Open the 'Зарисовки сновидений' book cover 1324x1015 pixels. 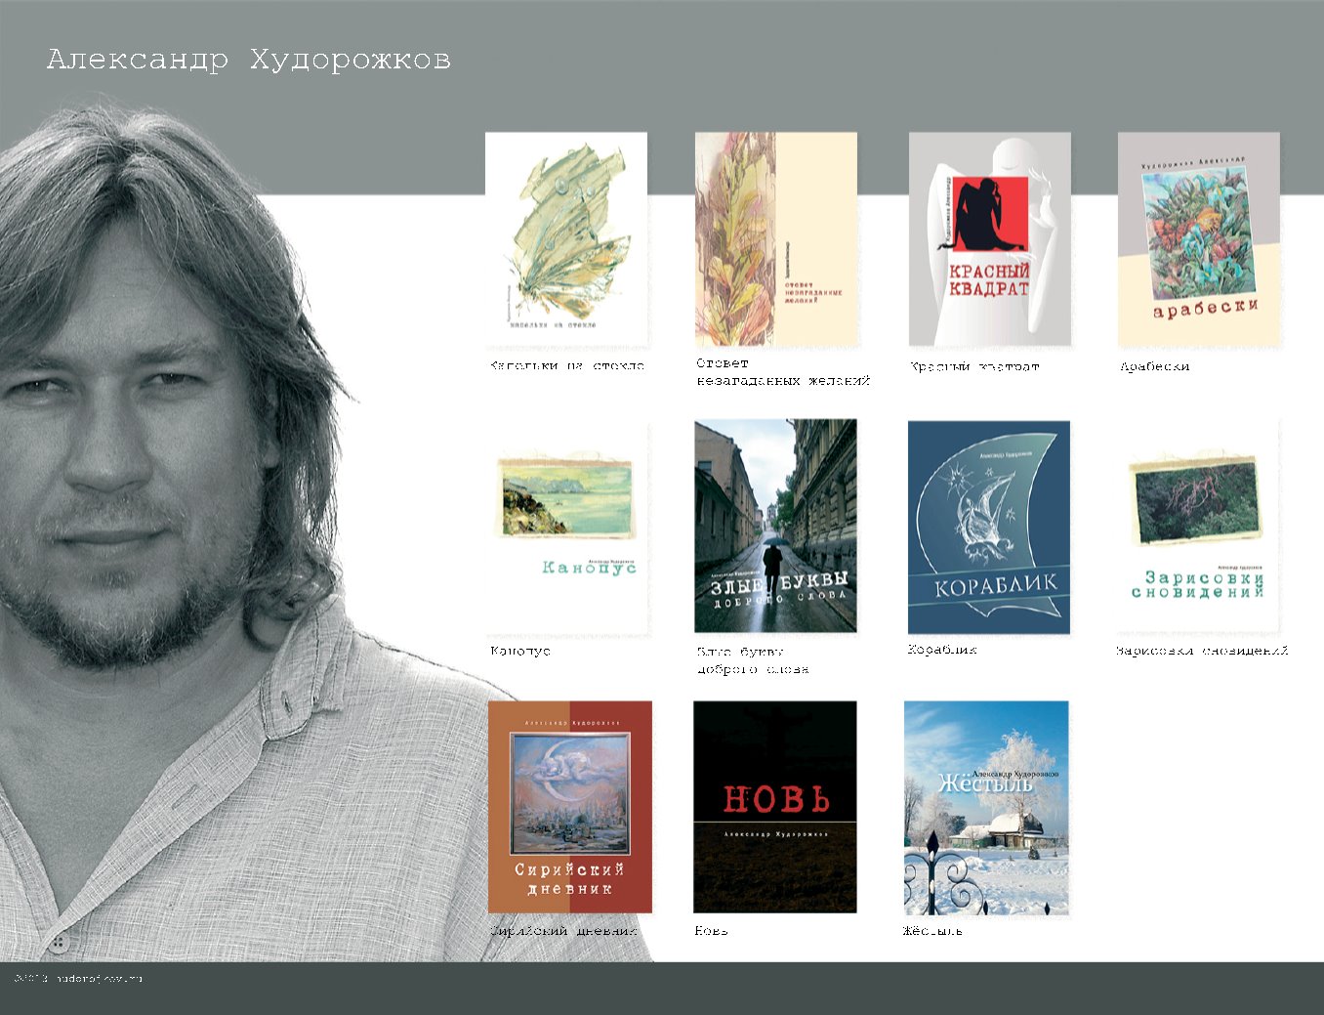point(1199,528)
